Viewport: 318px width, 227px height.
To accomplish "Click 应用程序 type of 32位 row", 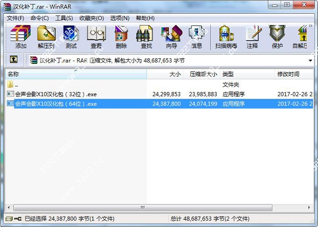I will pyautogui.click(x=233, y=94).
